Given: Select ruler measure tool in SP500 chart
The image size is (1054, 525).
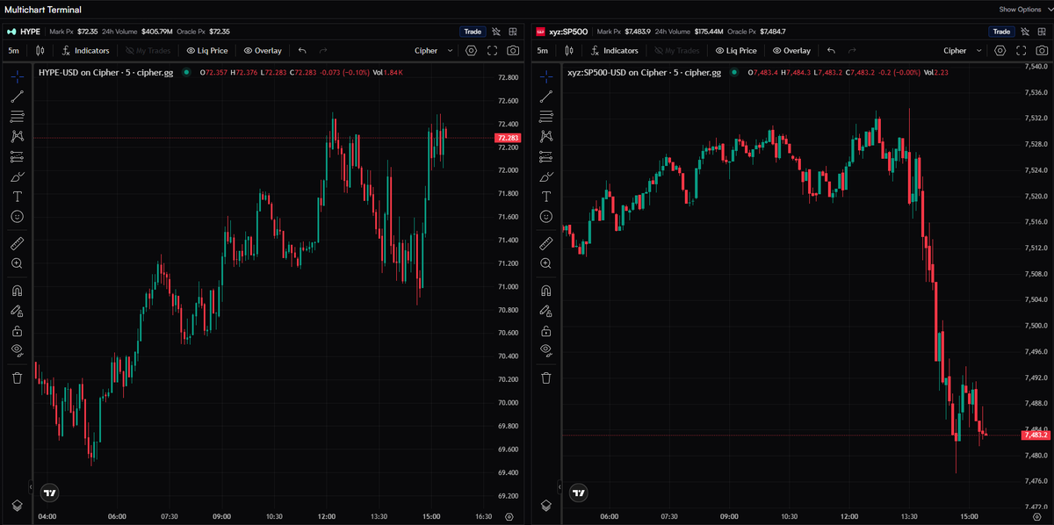Looking at the screenshot, I should (x=546, y=243).
